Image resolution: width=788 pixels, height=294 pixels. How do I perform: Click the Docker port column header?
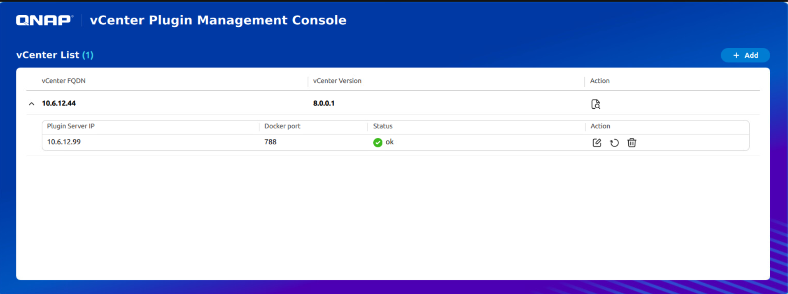coord(282,126)
